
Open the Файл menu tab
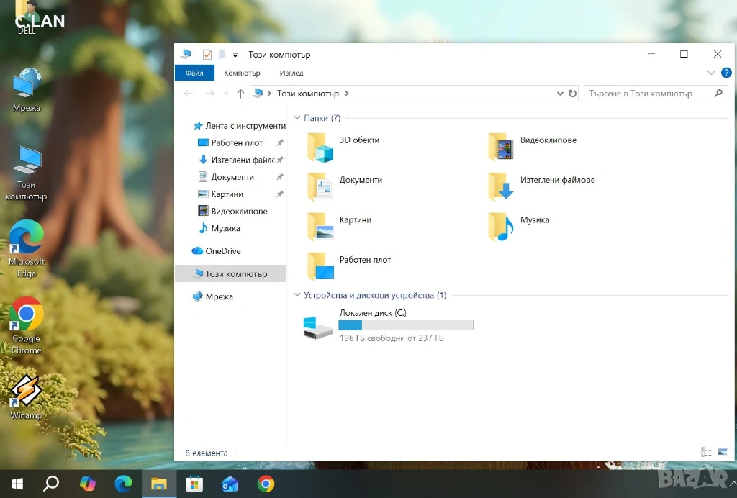[x=194, y=73]
